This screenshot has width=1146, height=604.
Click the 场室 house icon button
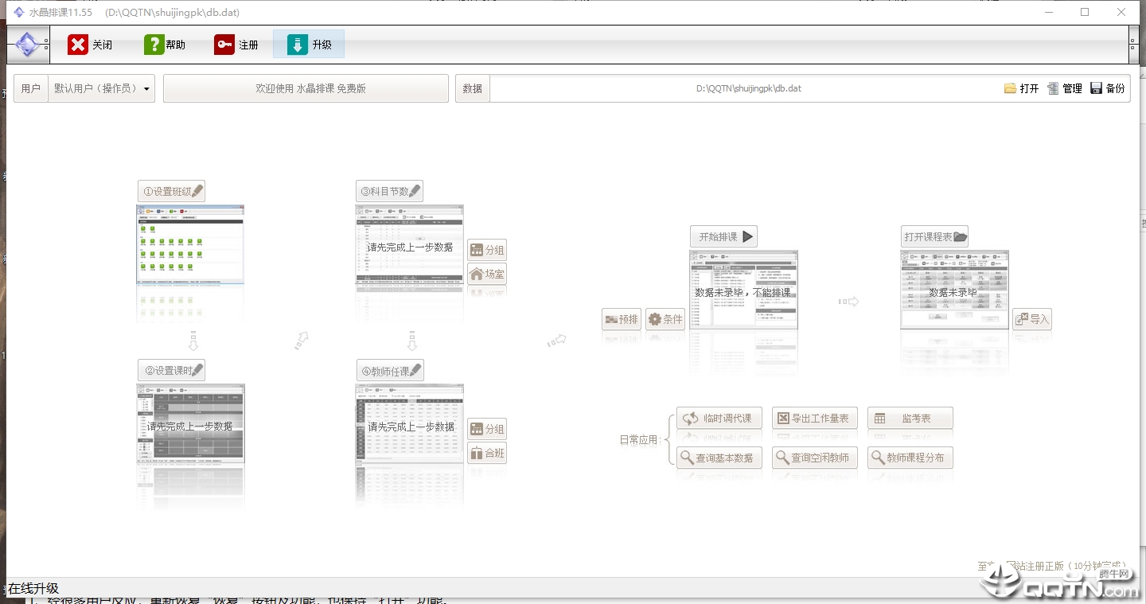(487, 274)
